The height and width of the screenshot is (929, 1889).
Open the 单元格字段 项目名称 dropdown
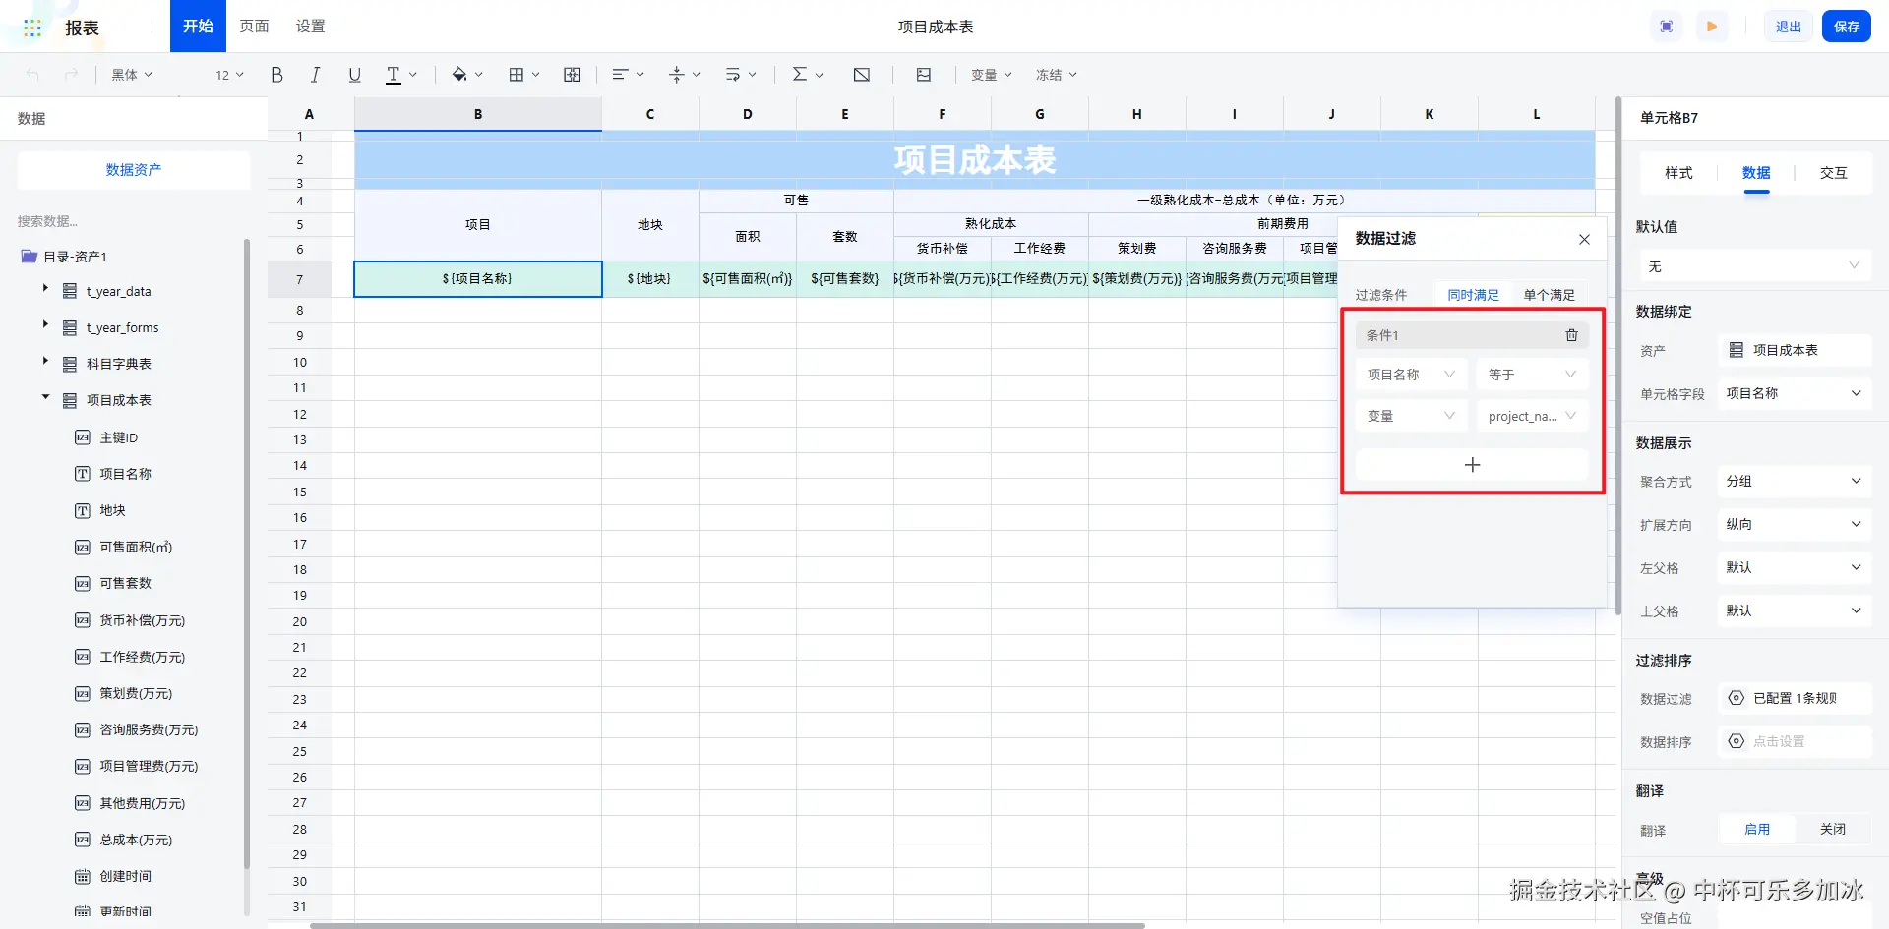pyautogui.click(x=1795, y=393)
